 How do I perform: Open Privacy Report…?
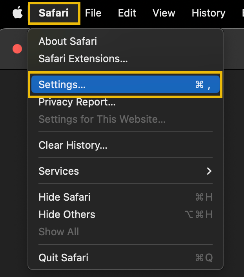click(x=77, y=102)
